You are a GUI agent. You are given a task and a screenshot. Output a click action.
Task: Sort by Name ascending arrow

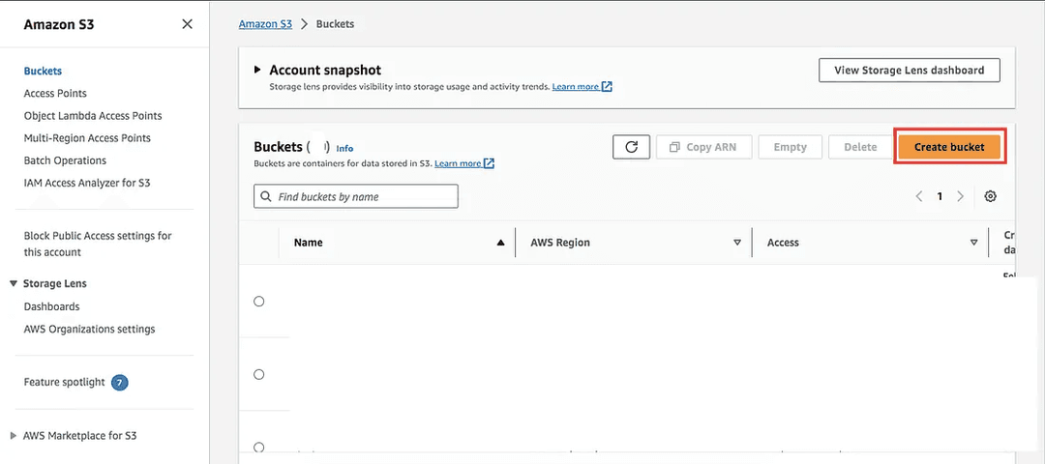500,243
